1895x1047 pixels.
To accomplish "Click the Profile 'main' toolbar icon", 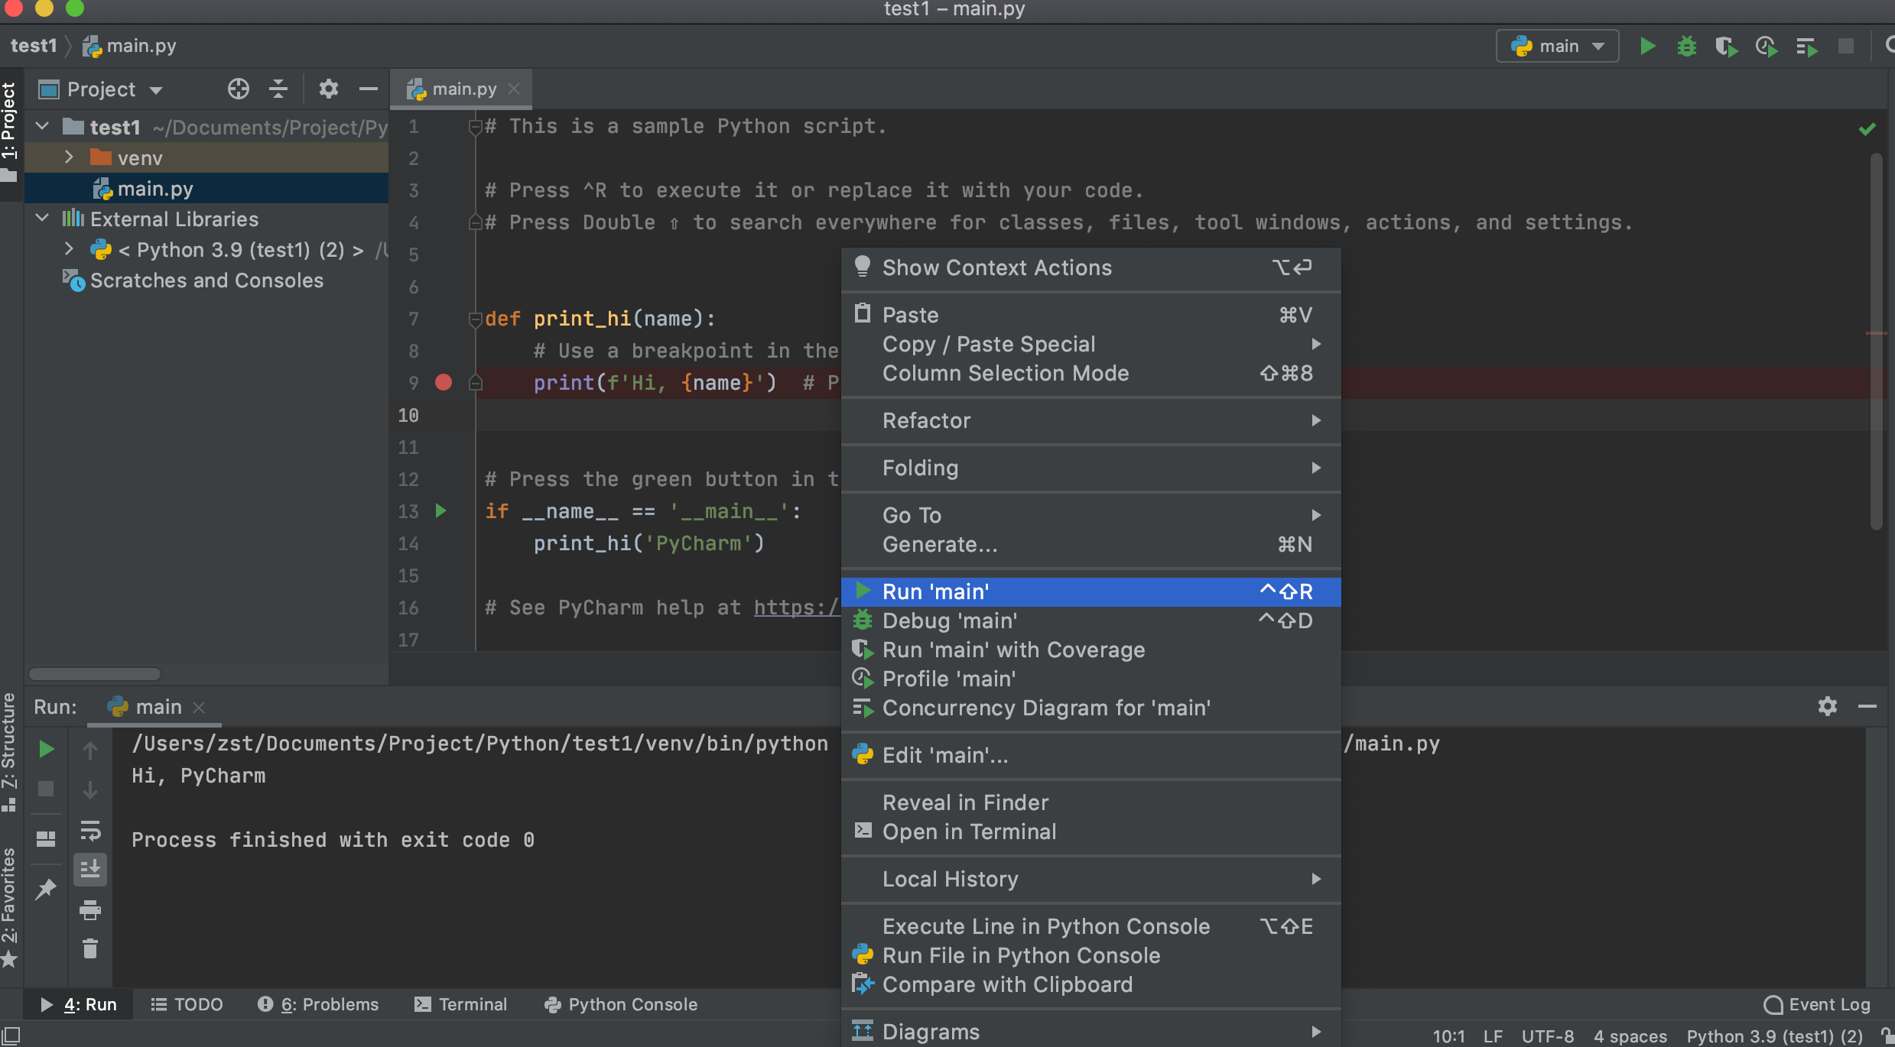I will click(1766, 47).
